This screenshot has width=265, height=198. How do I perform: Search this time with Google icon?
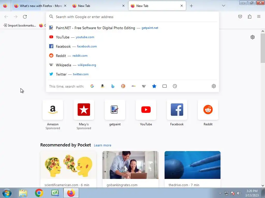[92, 86]
